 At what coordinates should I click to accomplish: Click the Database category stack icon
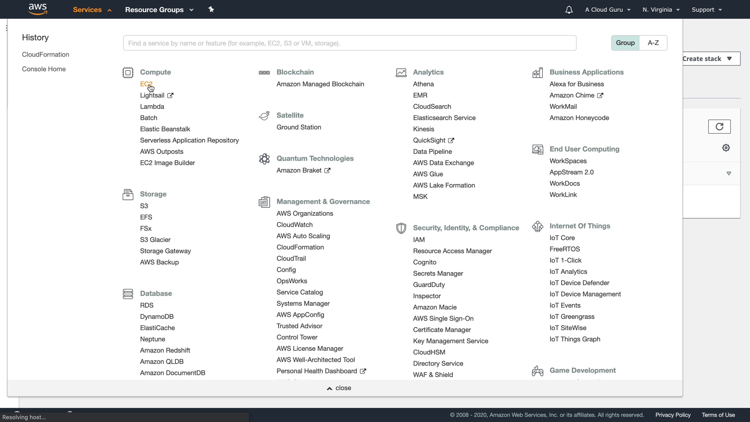(x=128, y=294)
